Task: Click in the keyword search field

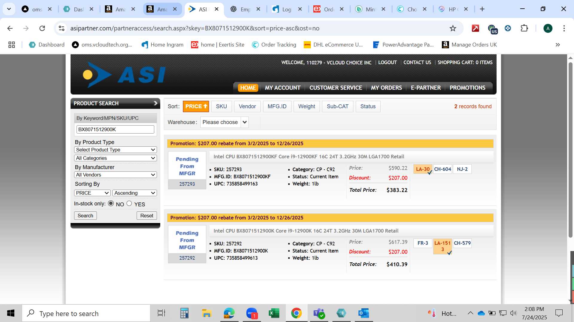Action: [x=115, y=129]
